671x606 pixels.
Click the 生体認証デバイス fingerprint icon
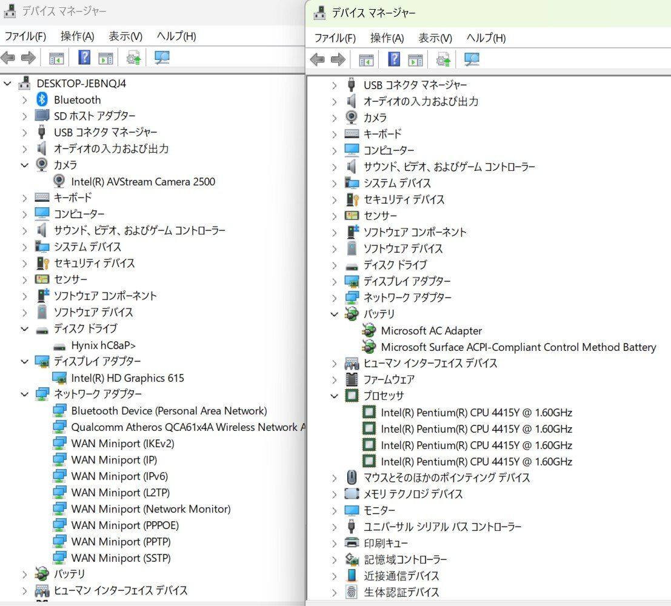[x=352, y=592]
